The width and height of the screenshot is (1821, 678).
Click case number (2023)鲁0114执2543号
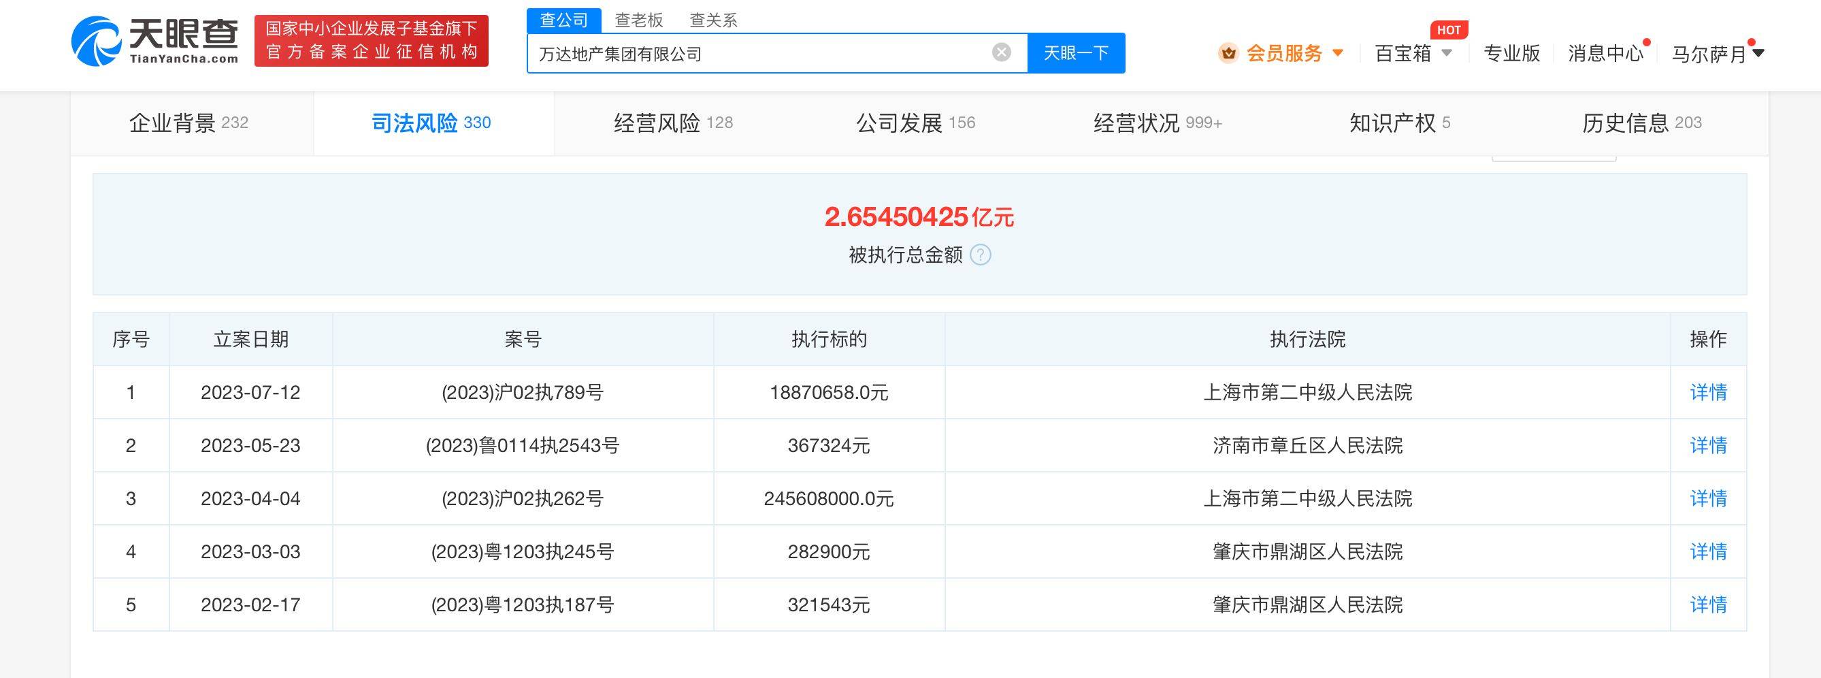point(523,445)
